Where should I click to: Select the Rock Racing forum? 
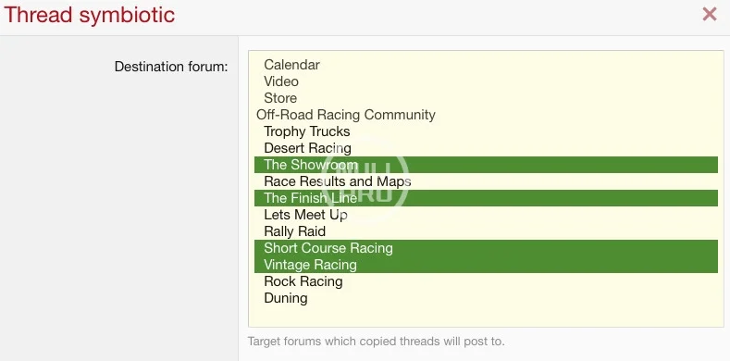(486, 281)
